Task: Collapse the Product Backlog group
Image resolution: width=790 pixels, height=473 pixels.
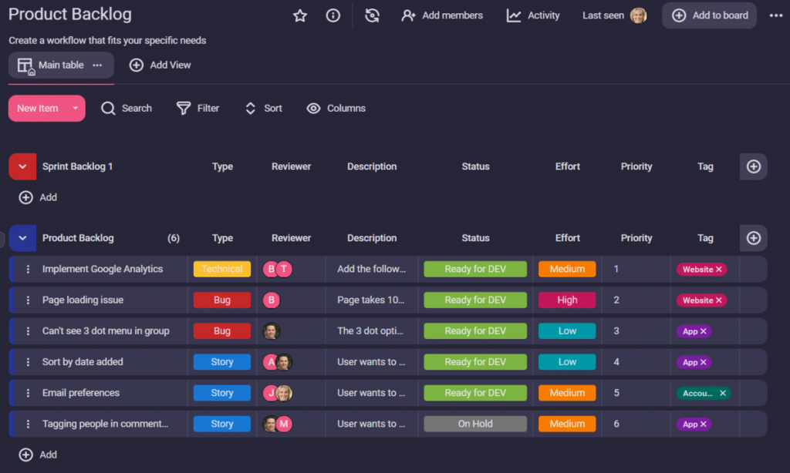Action: coord(22,238)
